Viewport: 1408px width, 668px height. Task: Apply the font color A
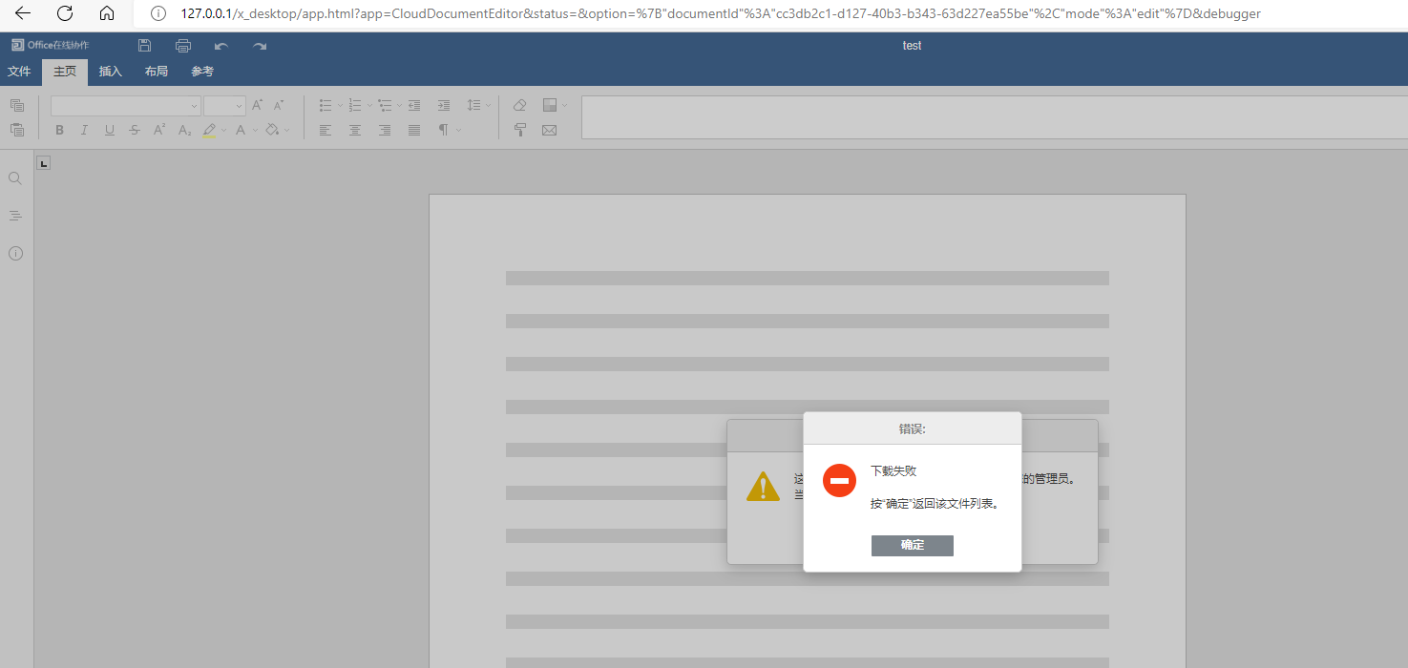pos(241,130)
